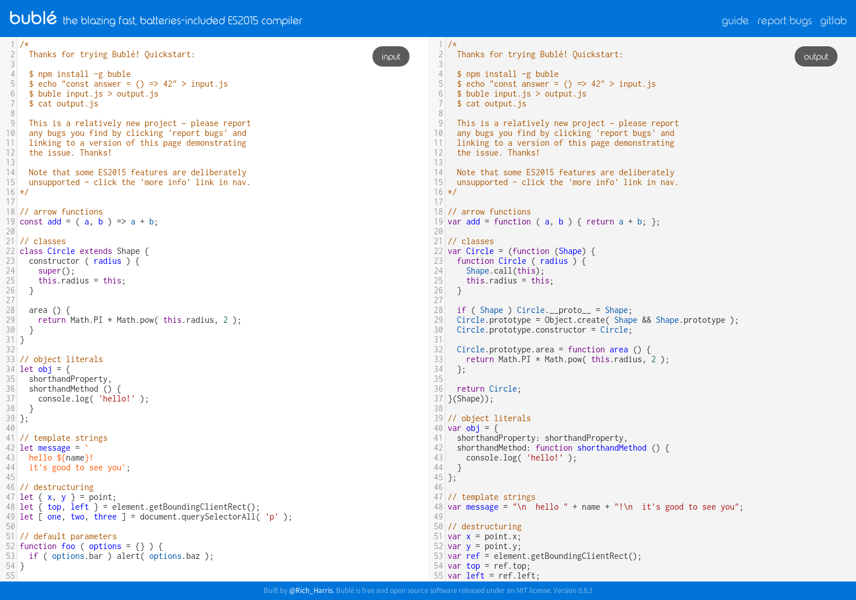Click output comment '// classes'
Screen dimensions: 856x600
471,241
